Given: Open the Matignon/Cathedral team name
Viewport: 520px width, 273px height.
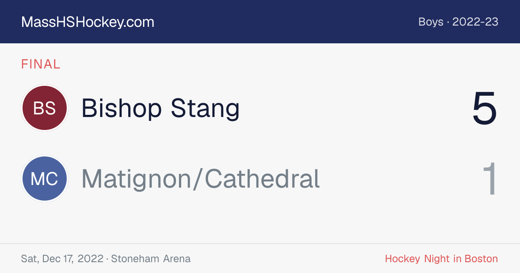Looking at the screenshot, I should pyautogui.click(x=201, y=179).
